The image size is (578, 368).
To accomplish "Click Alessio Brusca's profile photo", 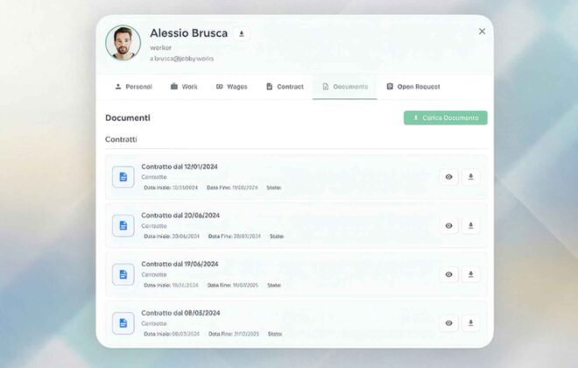I will (123, 43).
